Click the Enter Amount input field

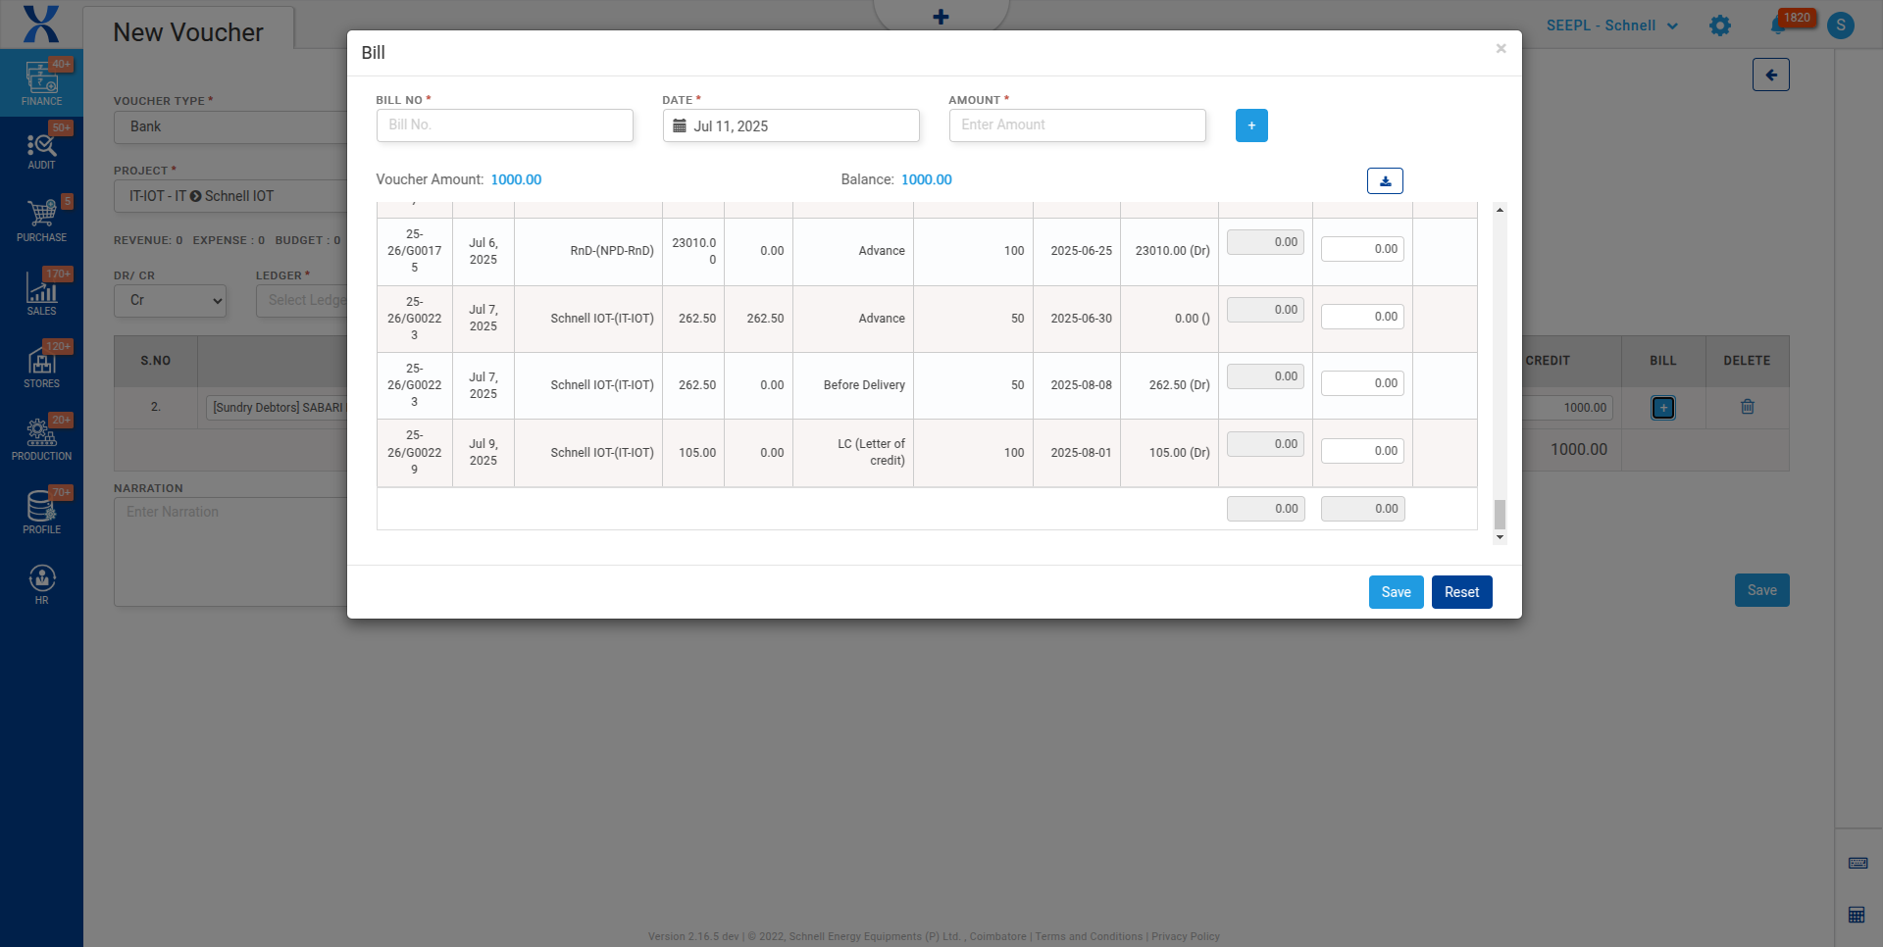(1076, 125)
